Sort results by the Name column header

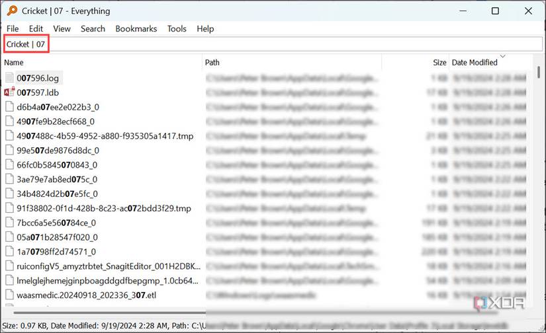pos(14,63)
